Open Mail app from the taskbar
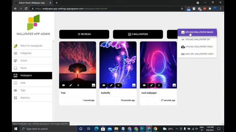The image size is (236, 132). pyautogui.click(x=110, y=129)
